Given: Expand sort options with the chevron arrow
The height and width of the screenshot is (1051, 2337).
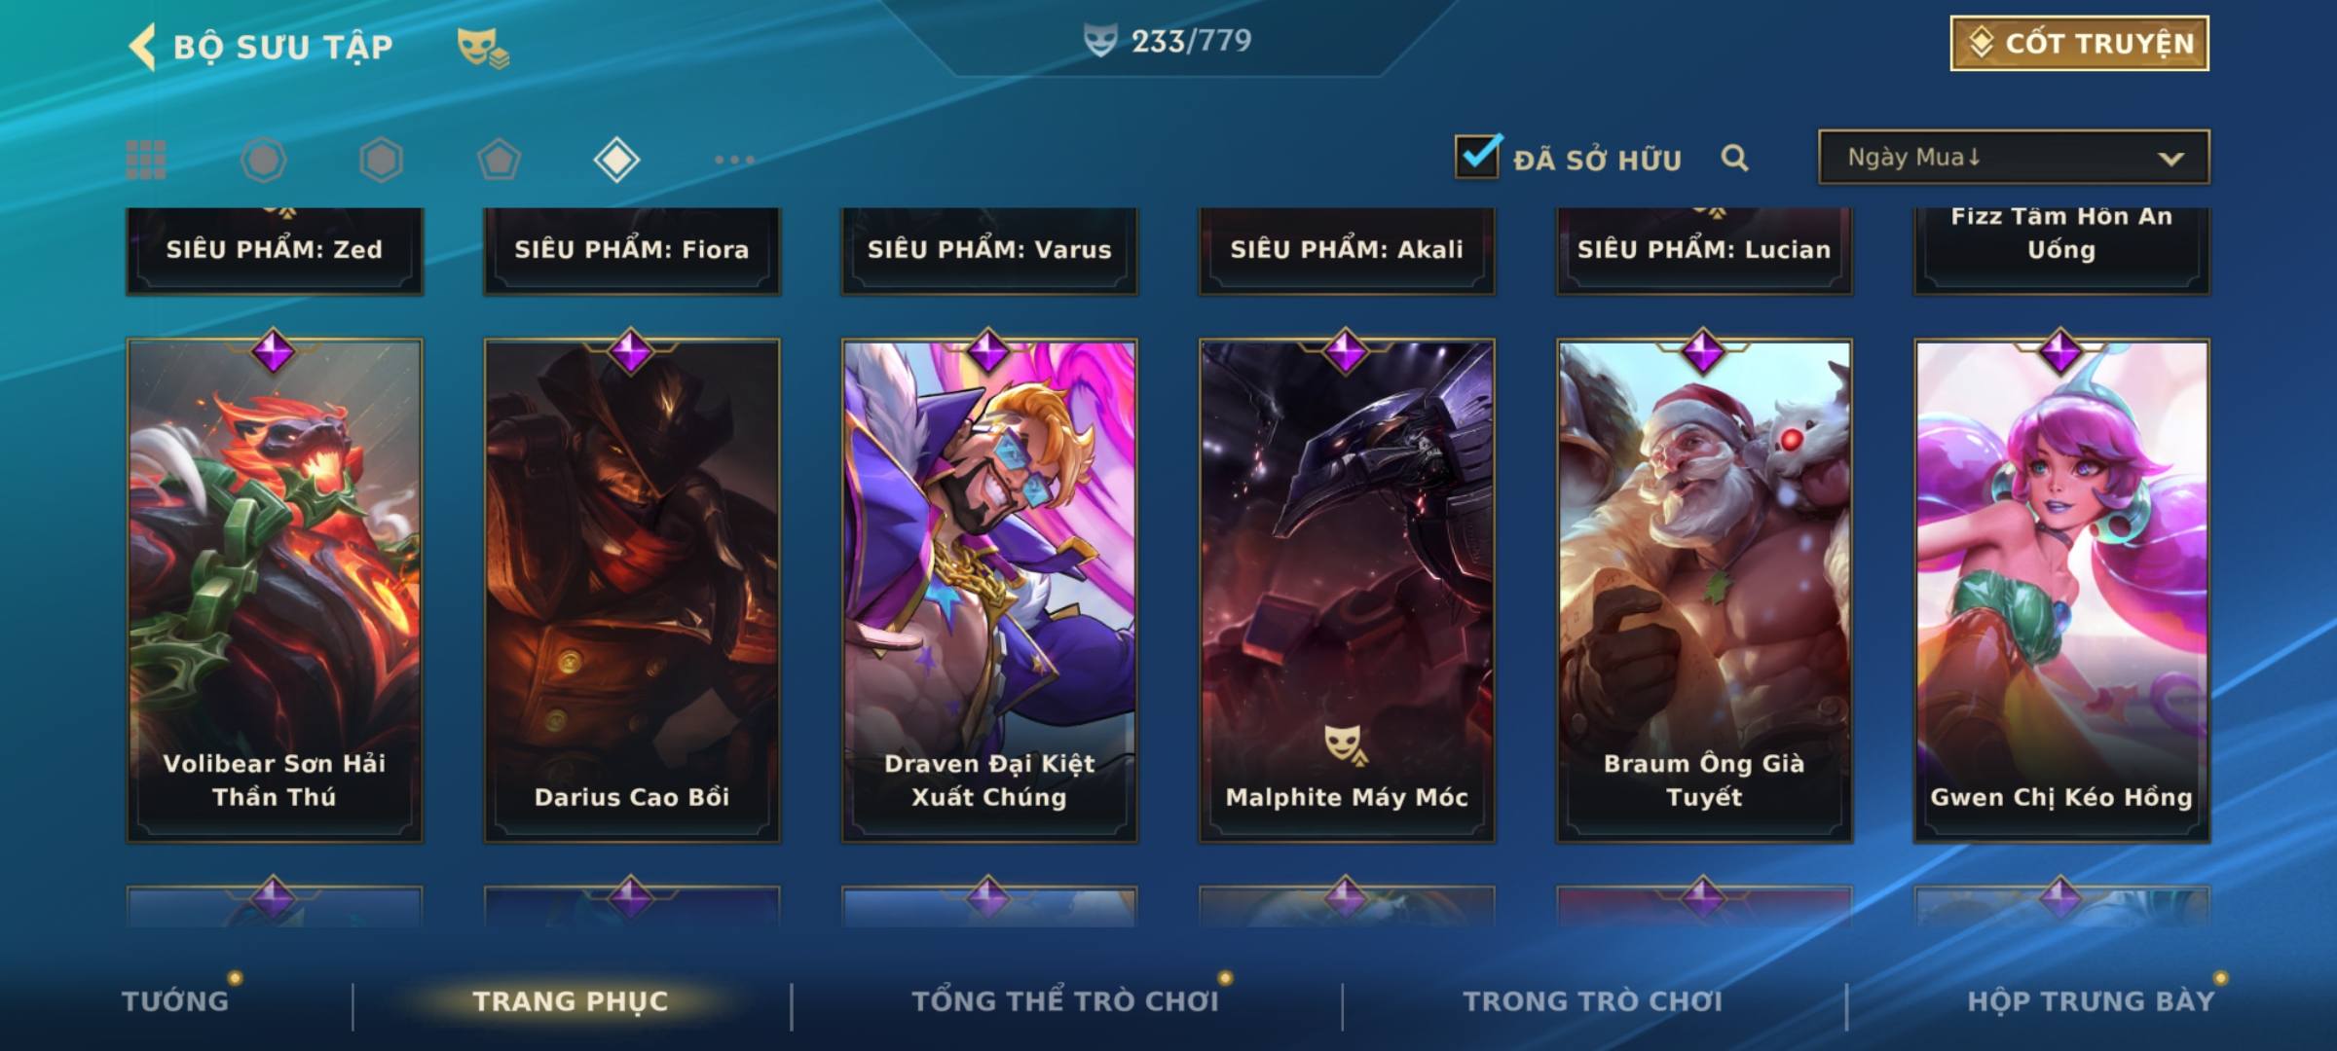Looking at the screenshot, I should point(2170,159).
